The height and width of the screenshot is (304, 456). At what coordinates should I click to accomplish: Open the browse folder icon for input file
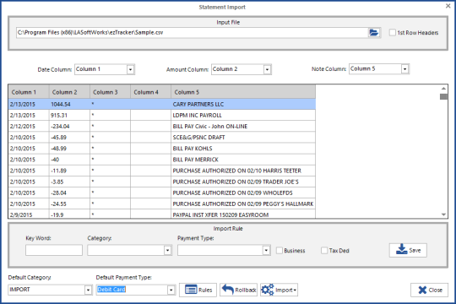tap(374, 33)
